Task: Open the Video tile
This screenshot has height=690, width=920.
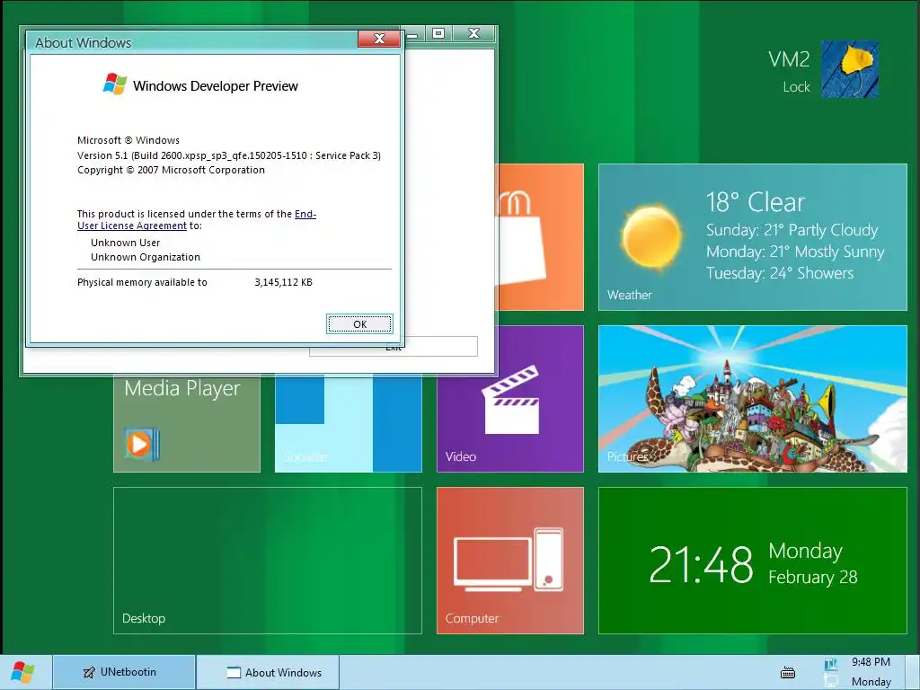Action: tap(510, 399)
